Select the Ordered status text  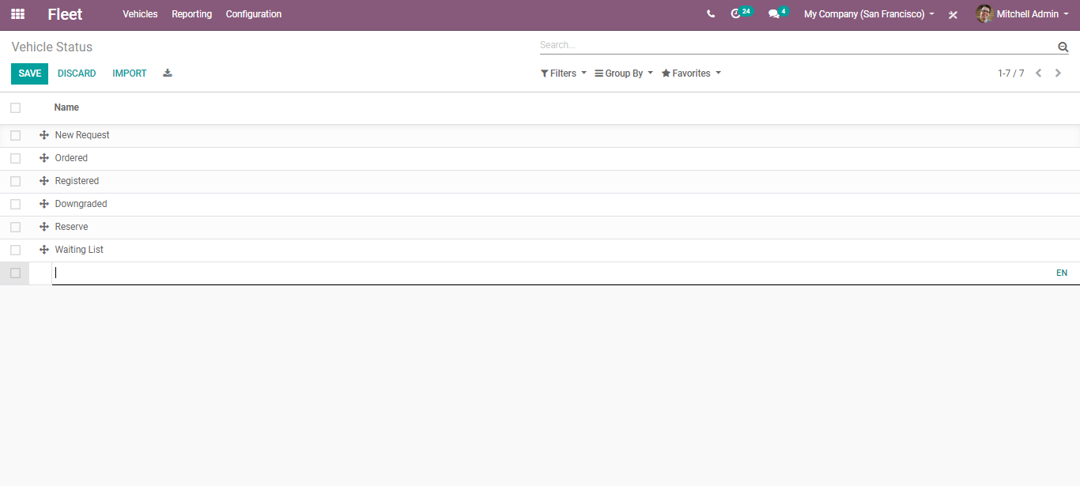(71, 158)
